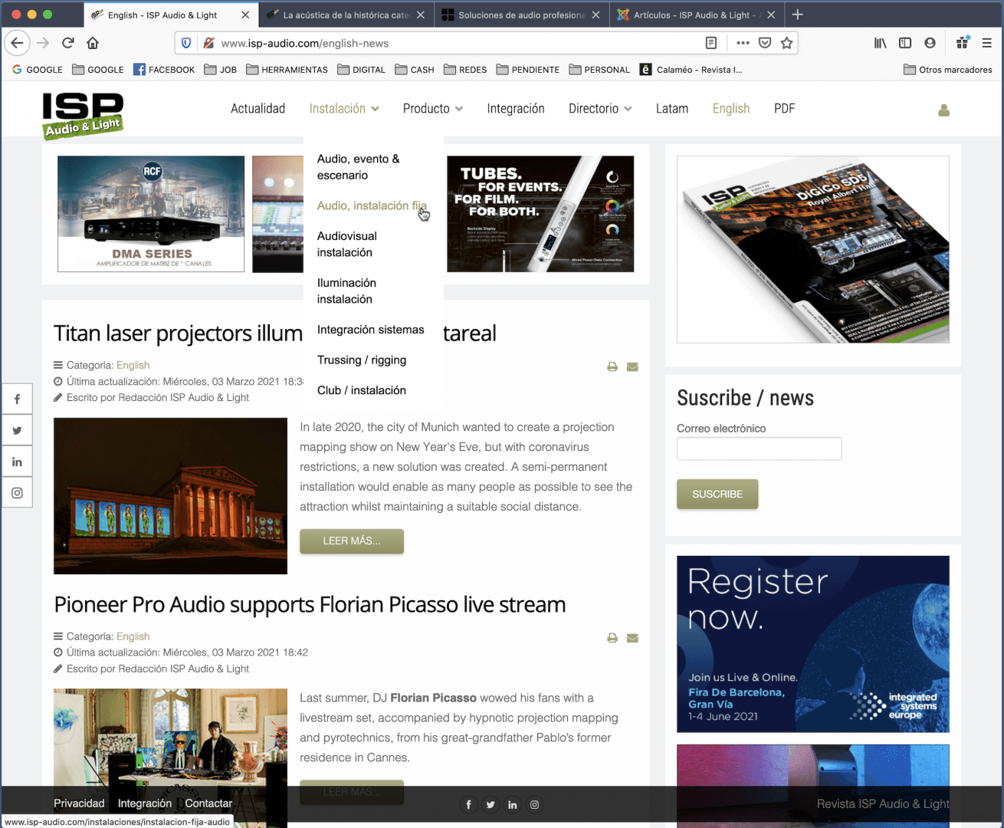Choose Audio, evento & escenario menu entry
1004x828 pixels.
358,167
